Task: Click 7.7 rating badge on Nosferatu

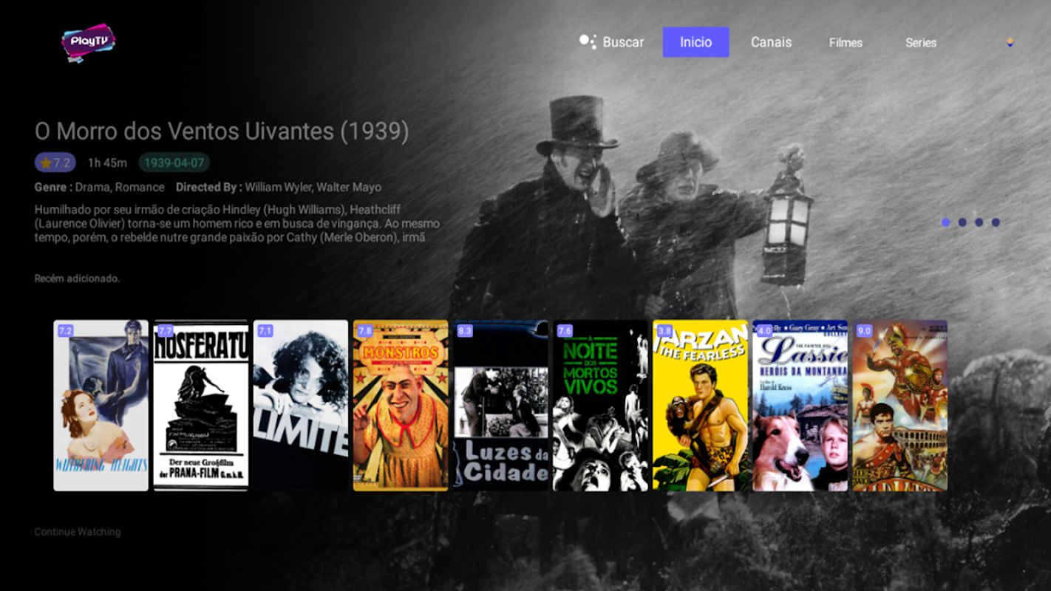Action: click(x=166, y=331)
